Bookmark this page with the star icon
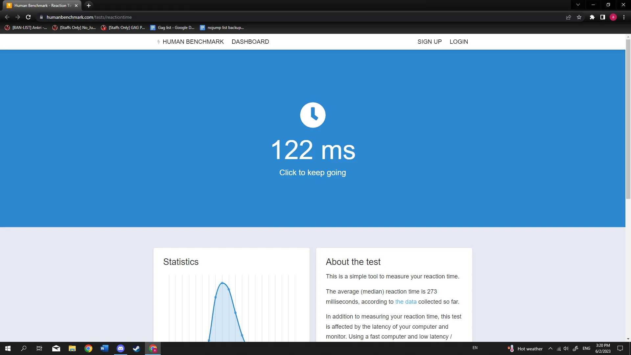The image size is (631, 355). [x=579, y=17]
